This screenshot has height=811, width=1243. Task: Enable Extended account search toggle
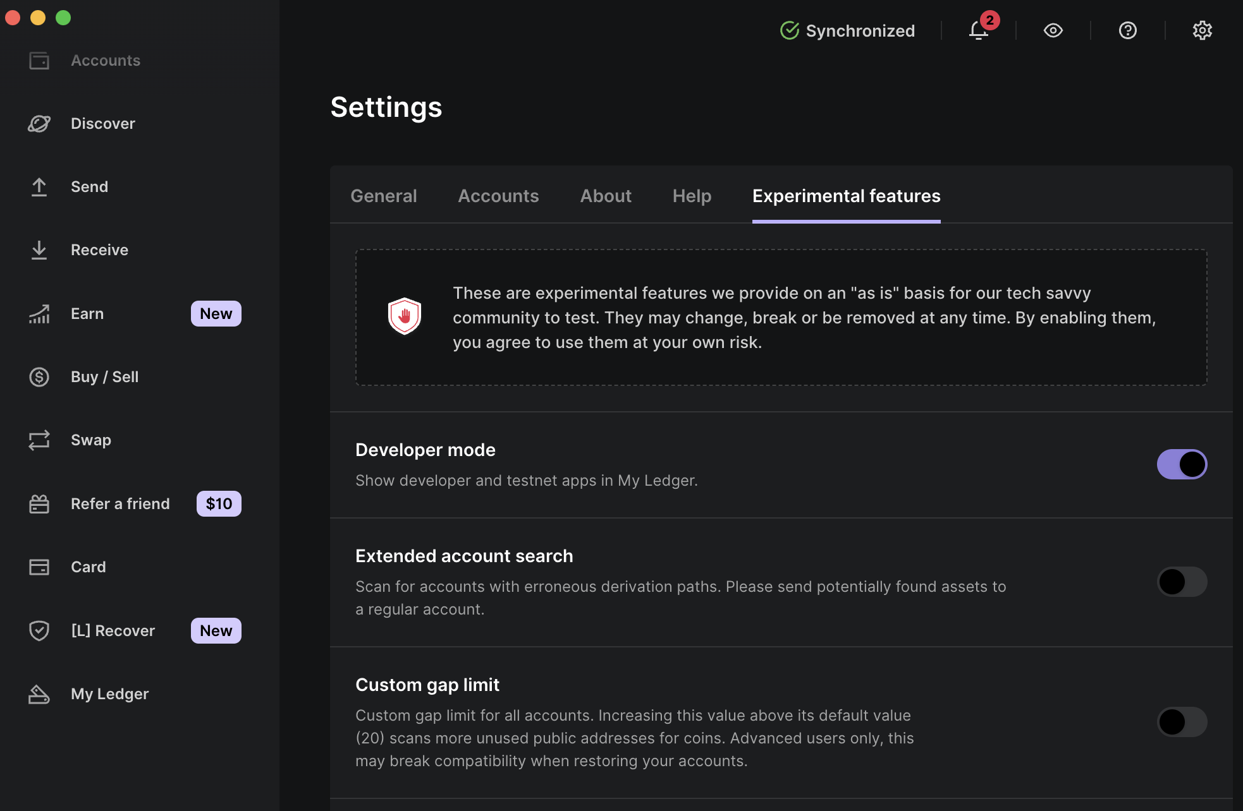point(1182,582)
